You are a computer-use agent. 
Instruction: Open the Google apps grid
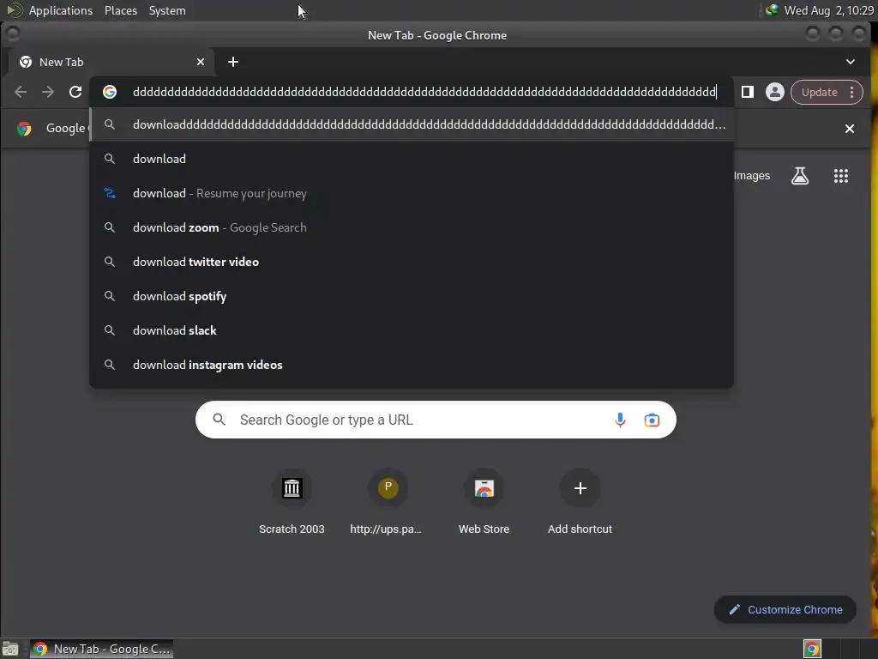(840, 176)
